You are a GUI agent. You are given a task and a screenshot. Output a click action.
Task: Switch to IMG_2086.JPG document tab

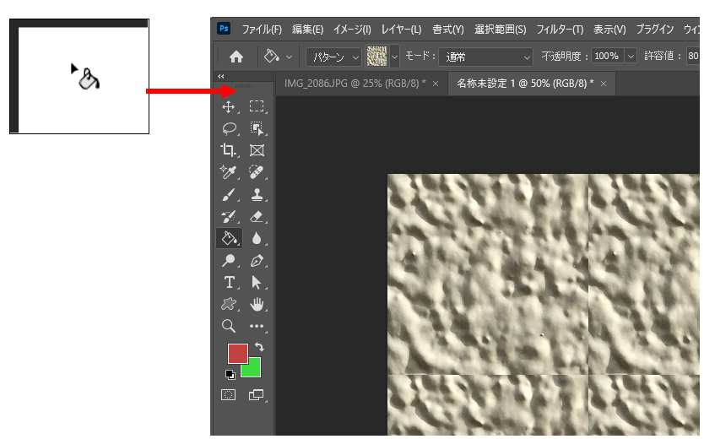pos(354,84)
